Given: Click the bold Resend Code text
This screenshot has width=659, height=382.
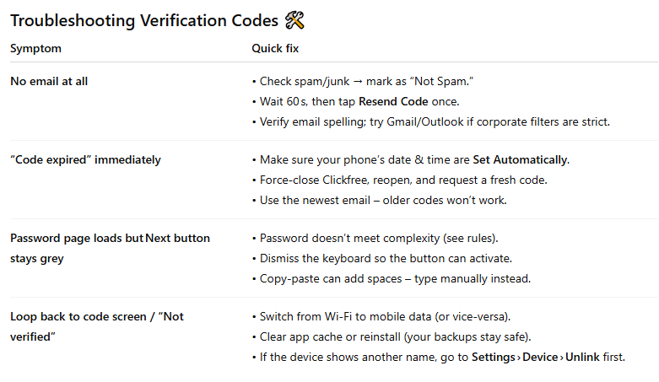Looking at the screenshot, I should (x=393, y=101).
